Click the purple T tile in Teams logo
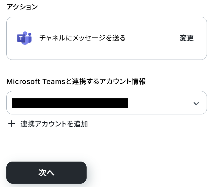The height and width of the screenshot is (187, 222). tap(21, 38)
